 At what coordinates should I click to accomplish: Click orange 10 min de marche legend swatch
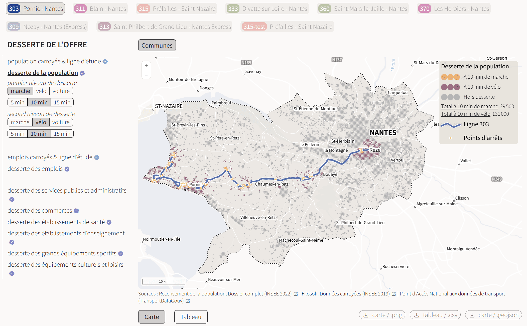450,77
